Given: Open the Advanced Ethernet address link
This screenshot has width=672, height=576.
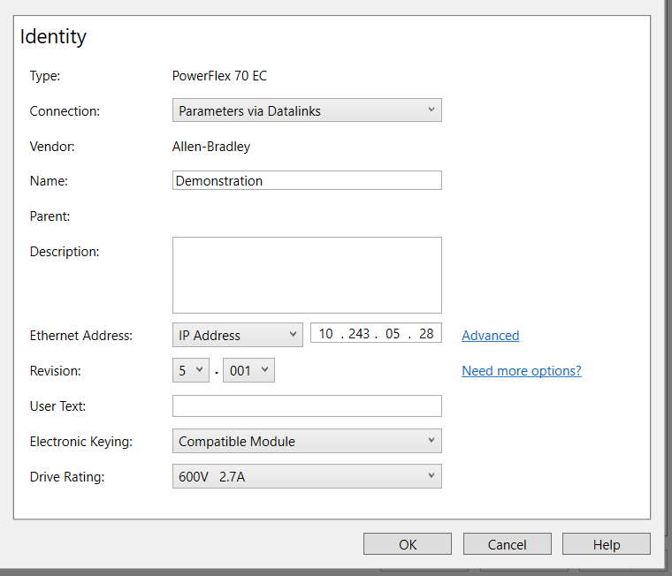Looking at the screenshot, I should (490, 336).
